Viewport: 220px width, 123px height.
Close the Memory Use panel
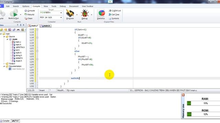(183, 95)
